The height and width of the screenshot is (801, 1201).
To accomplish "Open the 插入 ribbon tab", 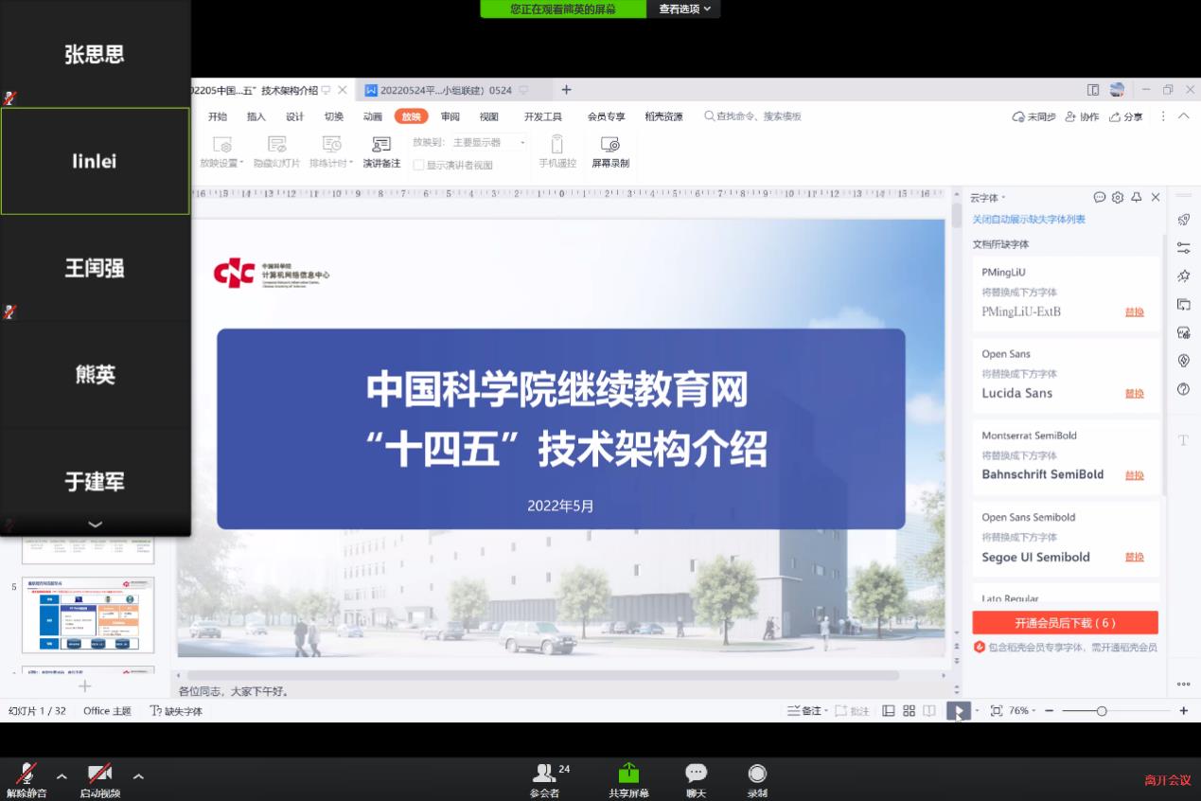I will [x=256, y=116].
